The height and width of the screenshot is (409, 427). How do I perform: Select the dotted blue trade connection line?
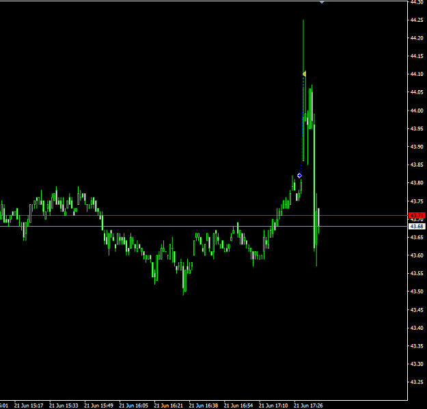(302, 125)
